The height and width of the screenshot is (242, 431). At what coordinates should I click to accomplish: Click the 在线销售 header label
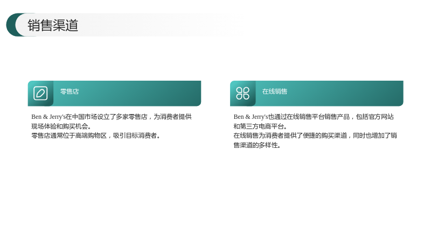point(275,91)
